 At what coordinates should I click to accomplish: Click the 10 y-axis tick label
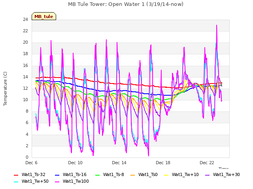[25, 100]
